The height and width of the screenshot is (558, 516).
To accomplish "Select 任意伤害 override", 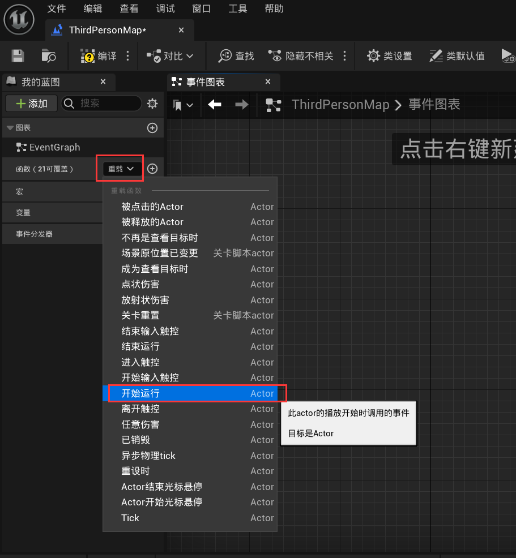I will click(x=190, y=424).
